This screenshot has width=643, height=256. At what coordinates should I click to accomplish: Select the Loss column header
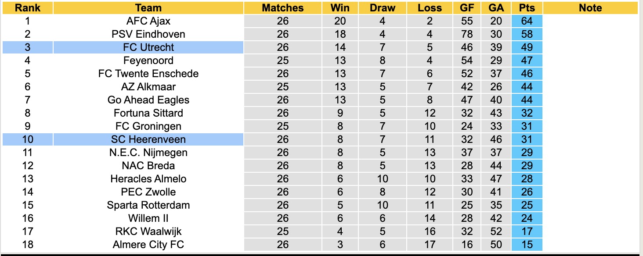click(430, 8)
